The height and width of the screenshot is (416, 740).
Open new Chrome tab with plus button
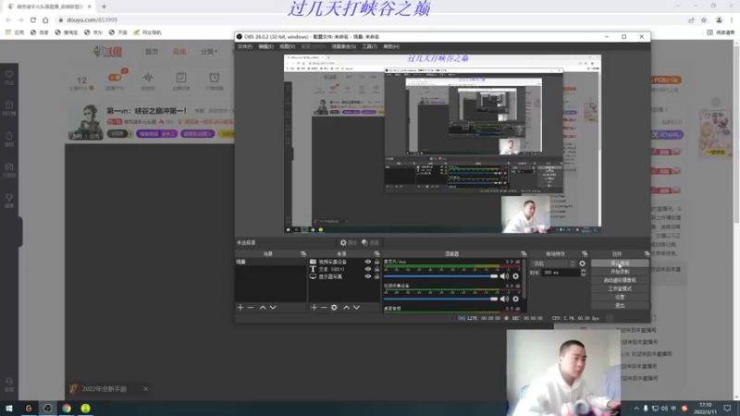pyautogui.click(x=104, y=6)
